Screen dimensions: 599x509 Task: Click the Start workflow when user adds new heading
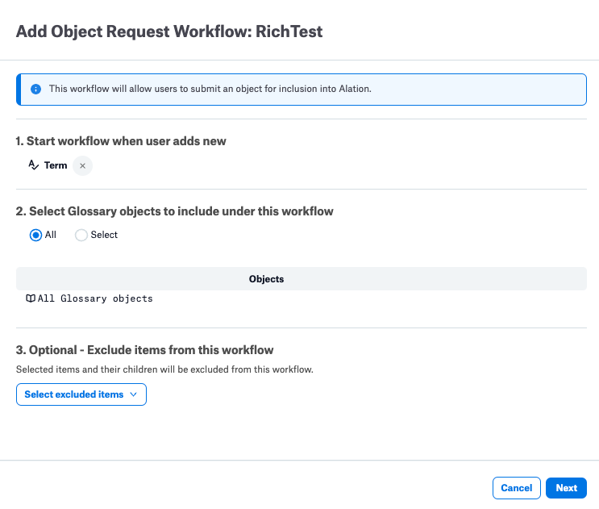[121, 141]
